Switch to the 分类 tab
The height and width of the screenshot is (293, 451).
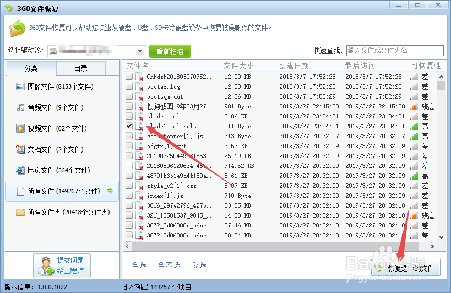tap(31, 68)
